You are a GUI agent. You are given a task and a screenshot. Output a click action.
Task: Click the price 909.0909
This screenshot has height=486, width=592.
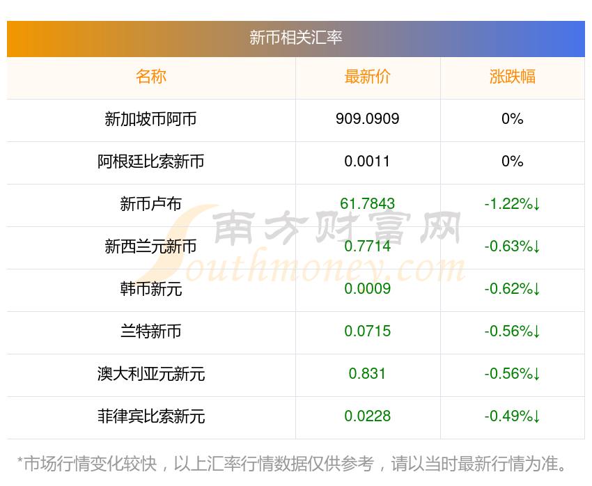click(x=367, y=119)
